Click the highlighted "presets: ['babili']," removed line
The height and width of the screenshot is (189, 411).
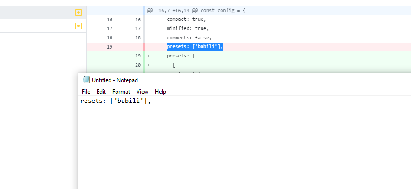tap(195, 47)
